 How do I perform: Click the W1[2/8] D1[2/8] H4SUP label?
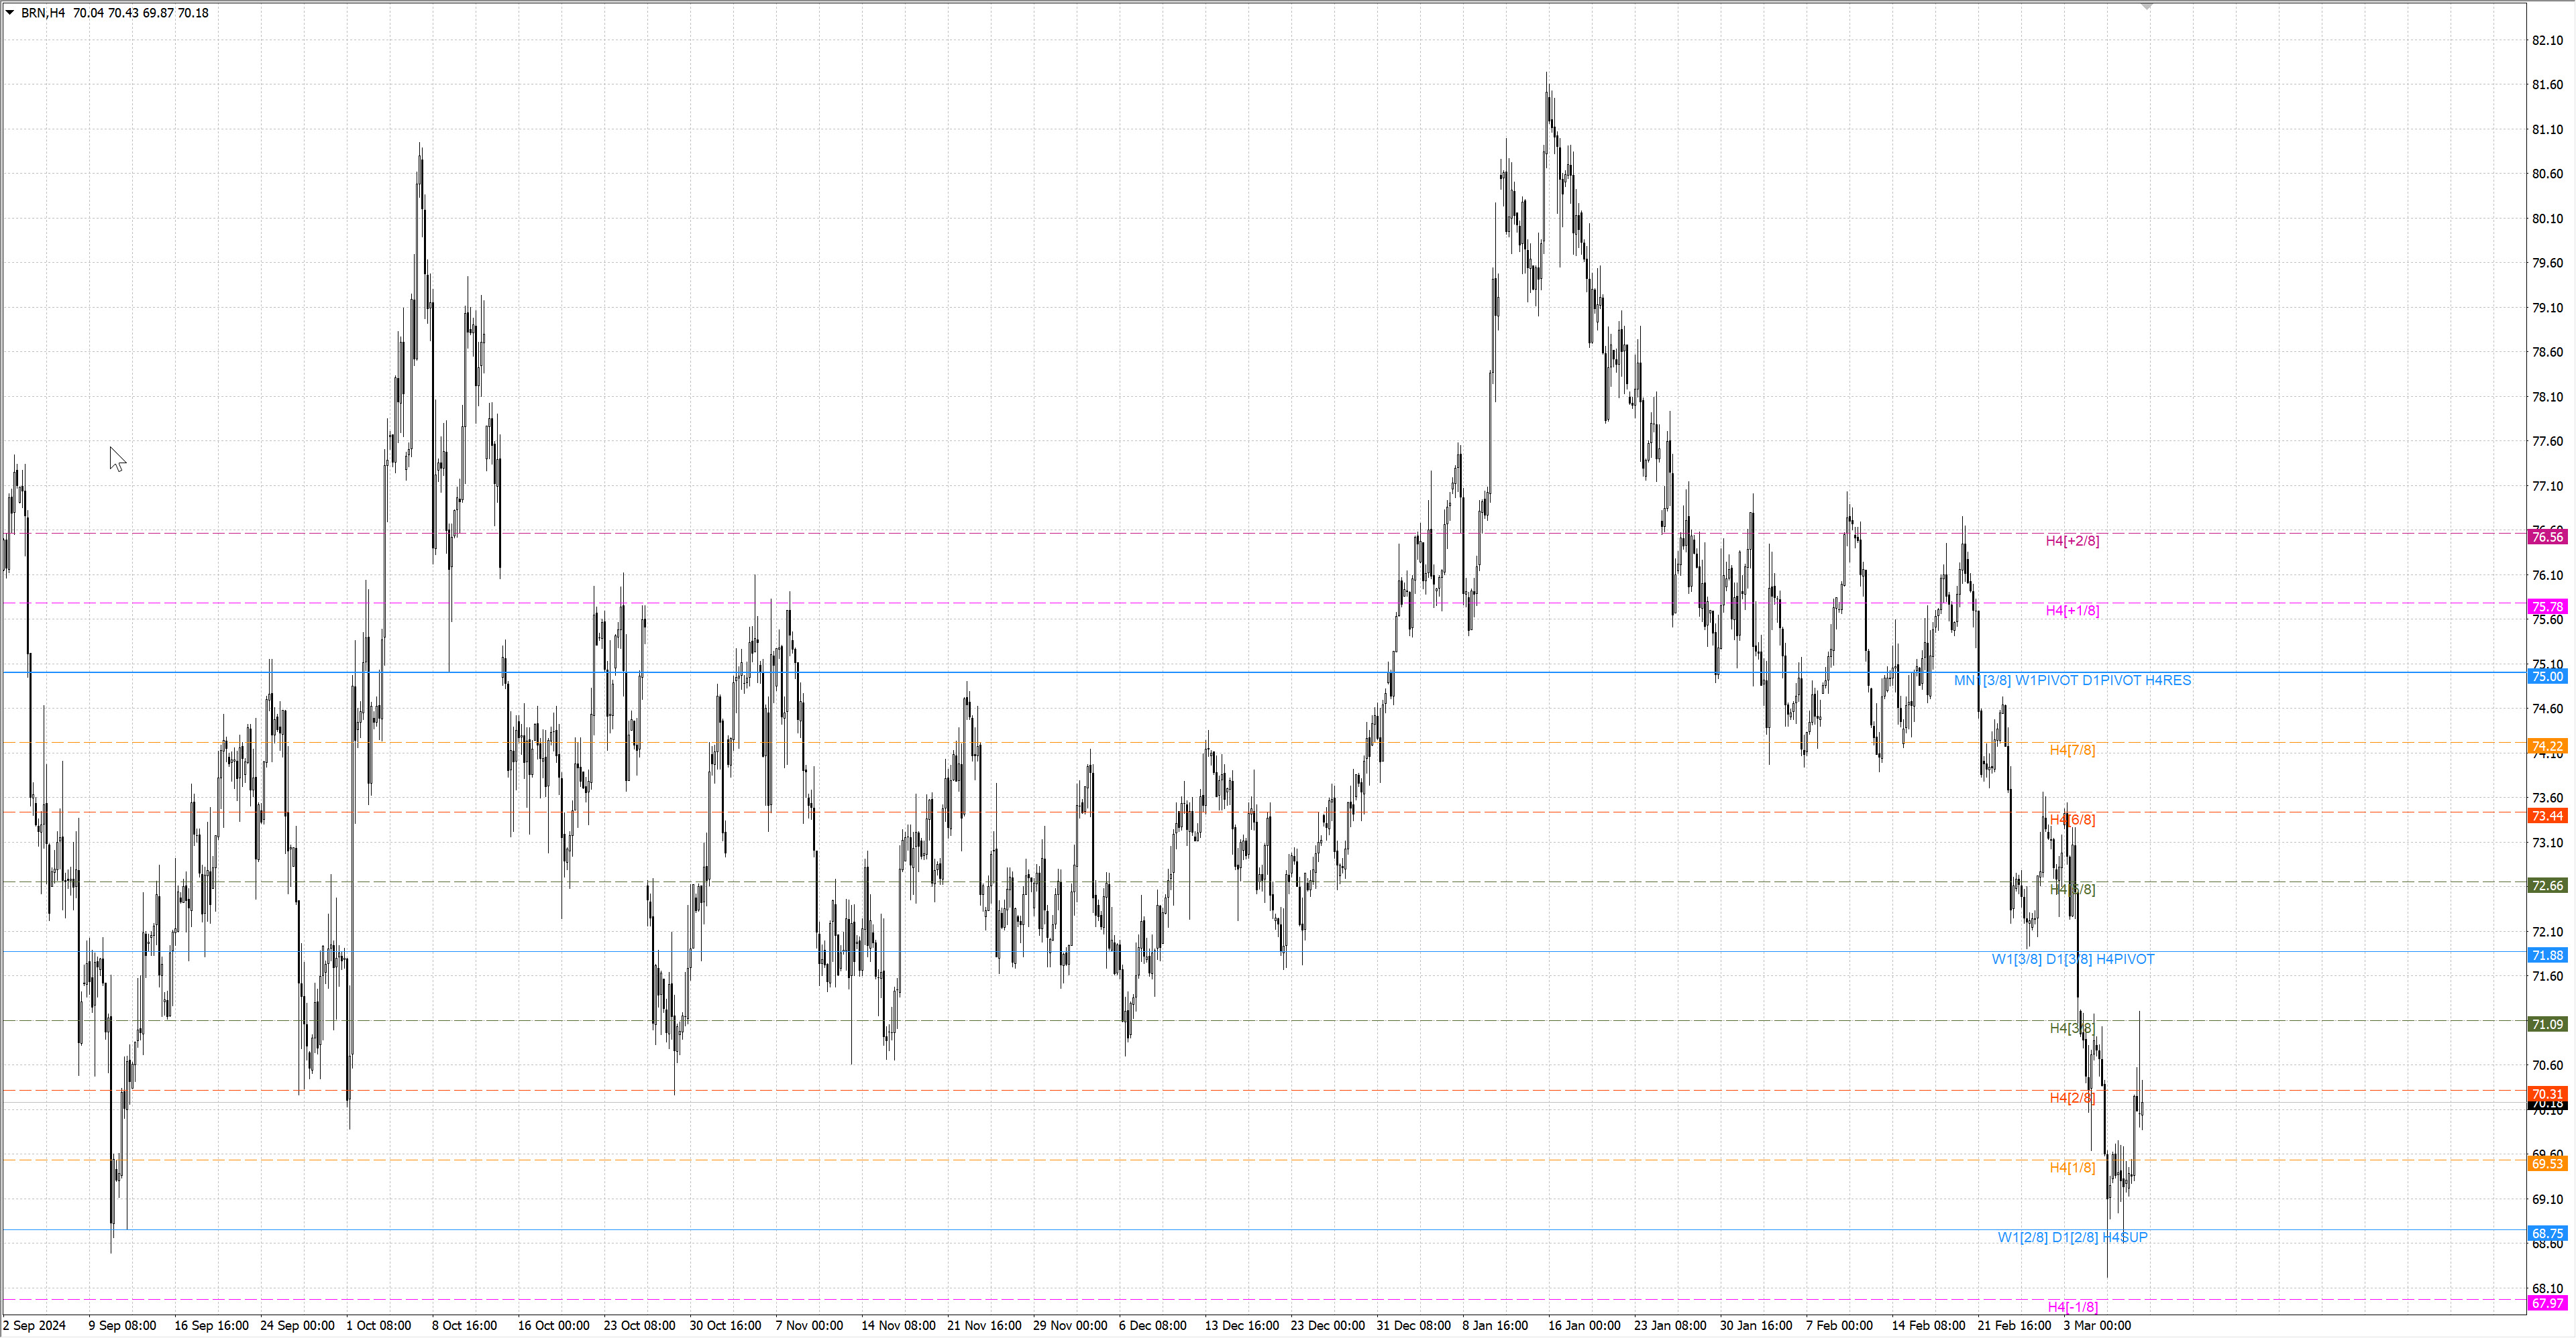pyautogui.click(x=2072, y=1237)
